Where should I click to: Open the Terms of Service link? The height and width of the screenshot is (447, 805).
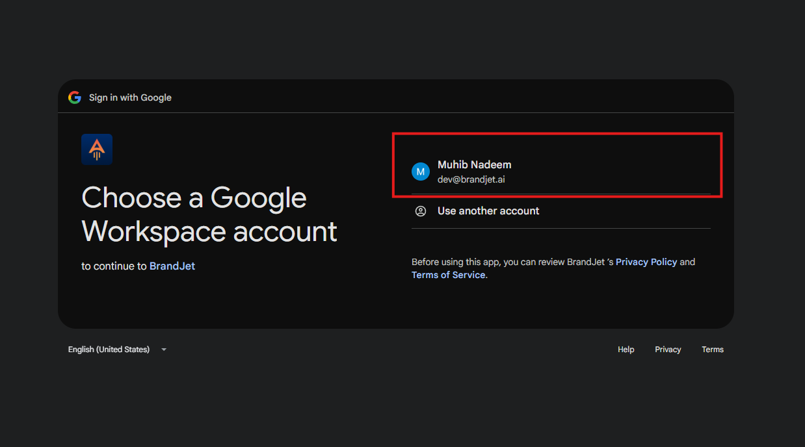pyautogui.click(x=449, y=275)
